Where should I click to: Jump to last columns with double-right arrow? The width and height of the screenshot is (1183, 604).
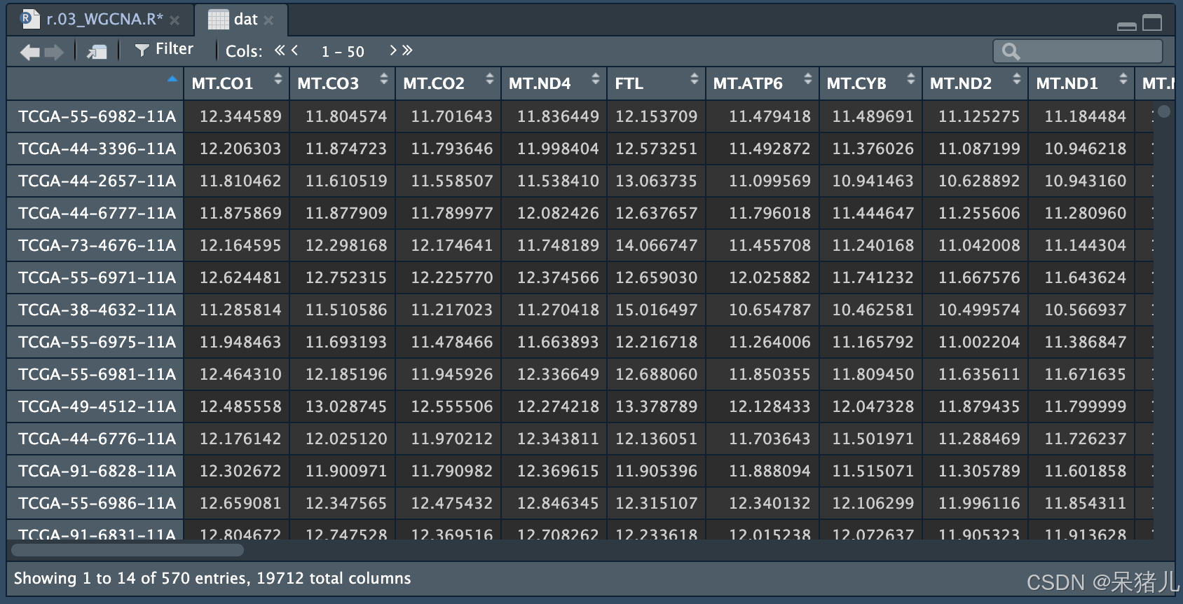[408, 50]
